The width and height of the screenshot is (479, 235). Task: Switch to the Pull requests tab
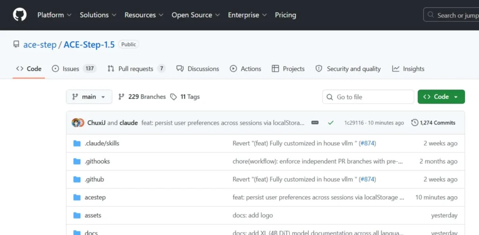[x=136, y=69]
